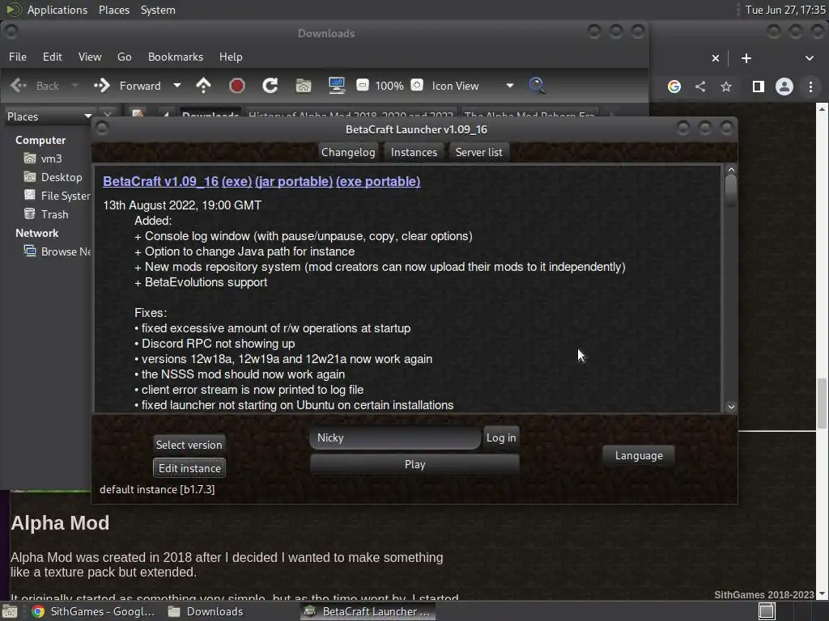The width and height of the screenshot is (829, 621).
Task: Open the Help menu
Action: click(x=231, y=57)
